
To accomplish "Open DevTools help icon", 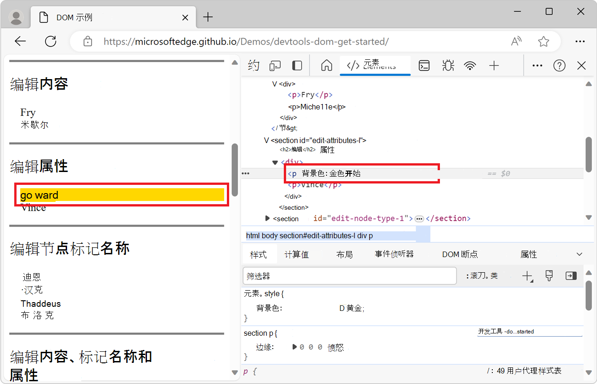I will click(x=559, y=66).
